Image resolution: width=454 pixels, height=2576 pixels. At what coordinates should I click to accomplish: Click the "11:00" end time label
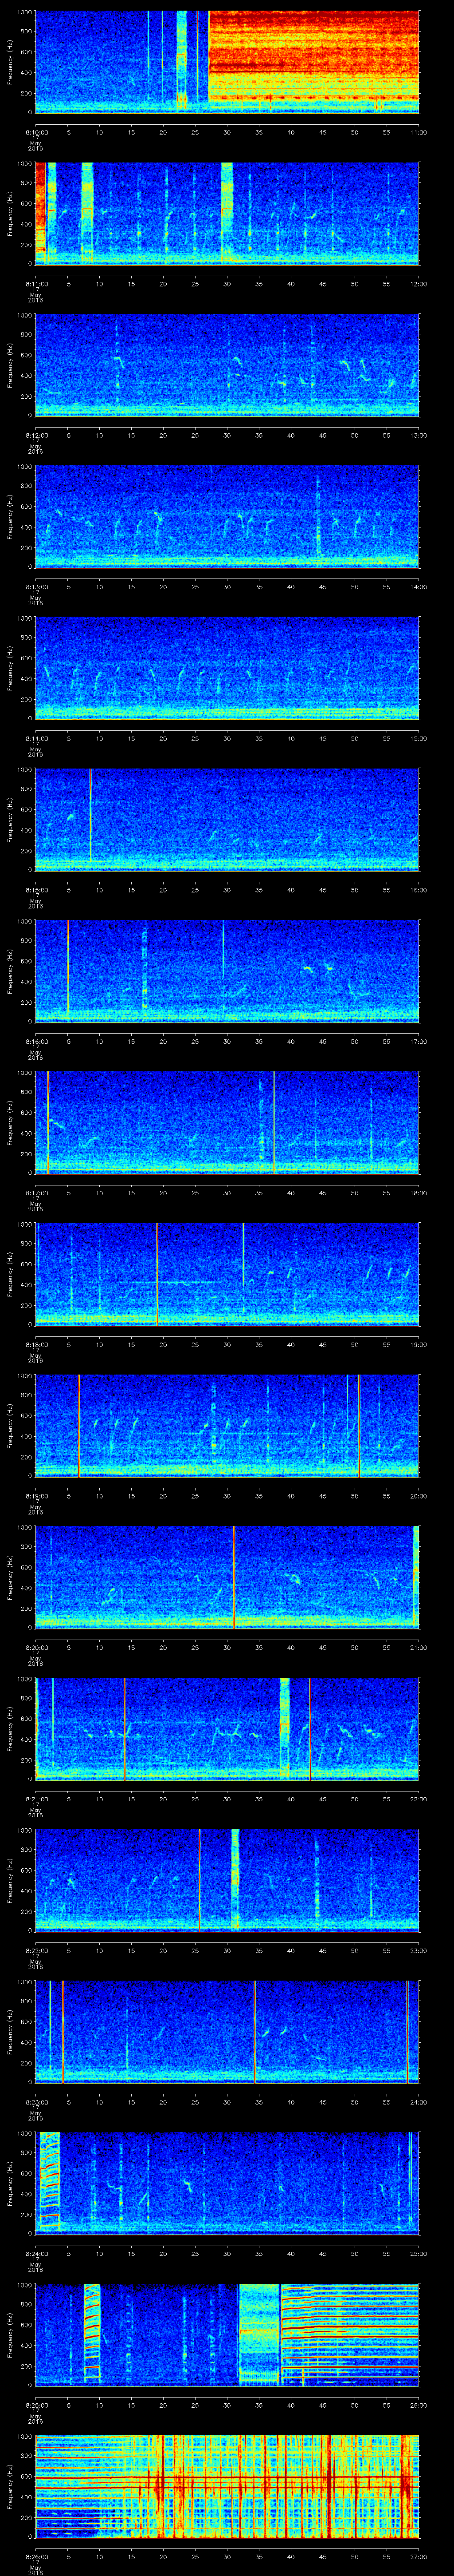point(418,132)
